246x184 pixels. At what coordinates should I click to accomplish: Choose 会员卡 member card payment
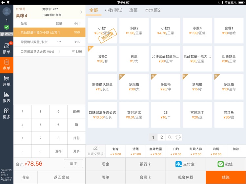click(145, 177)
